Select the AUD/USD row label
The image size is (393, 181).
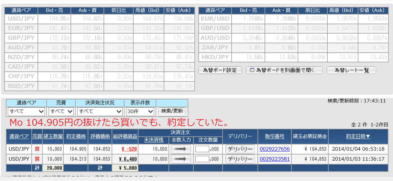[215, 38]
